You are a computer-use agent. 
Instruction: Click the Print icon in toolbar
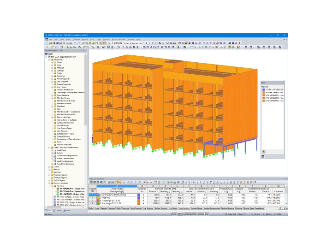(67, 43)
